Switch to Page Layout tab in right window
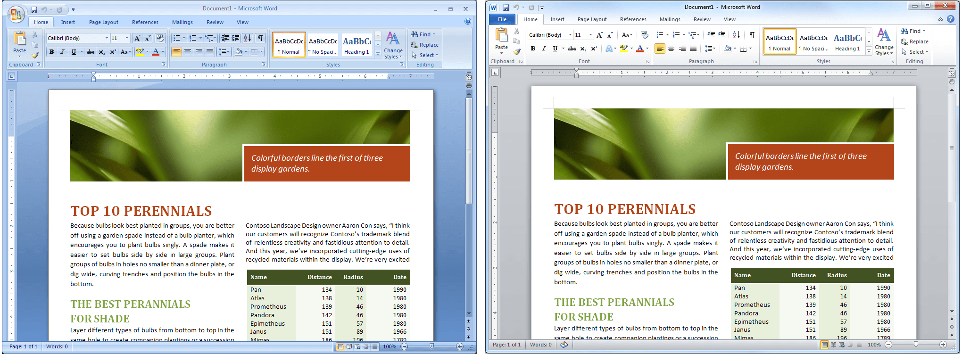 592,19
